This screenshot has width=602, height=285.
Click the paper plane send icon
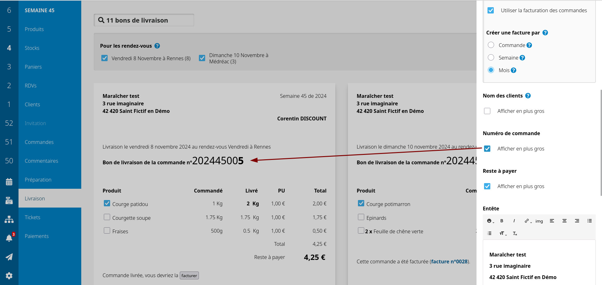pyautogui.click(x=9, y=257)
